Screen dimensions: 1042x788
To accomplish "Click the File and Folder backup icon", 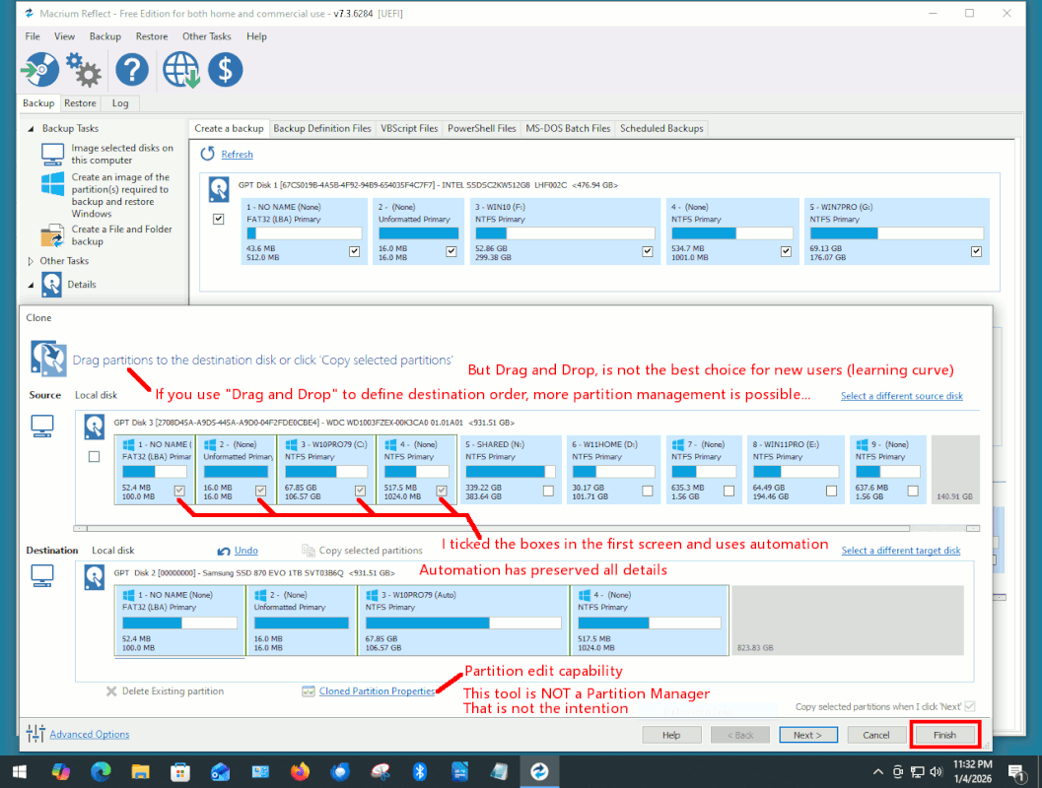I will click(52, 235).
